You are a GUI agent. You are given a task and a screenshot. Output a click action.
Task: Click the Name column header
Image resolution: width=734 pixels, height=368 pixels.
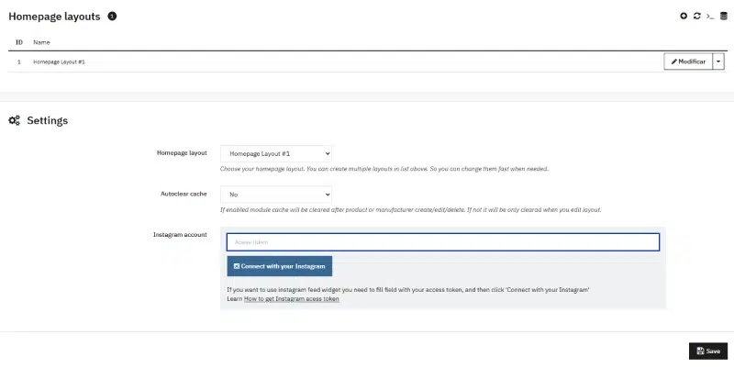tap(41, 42)
